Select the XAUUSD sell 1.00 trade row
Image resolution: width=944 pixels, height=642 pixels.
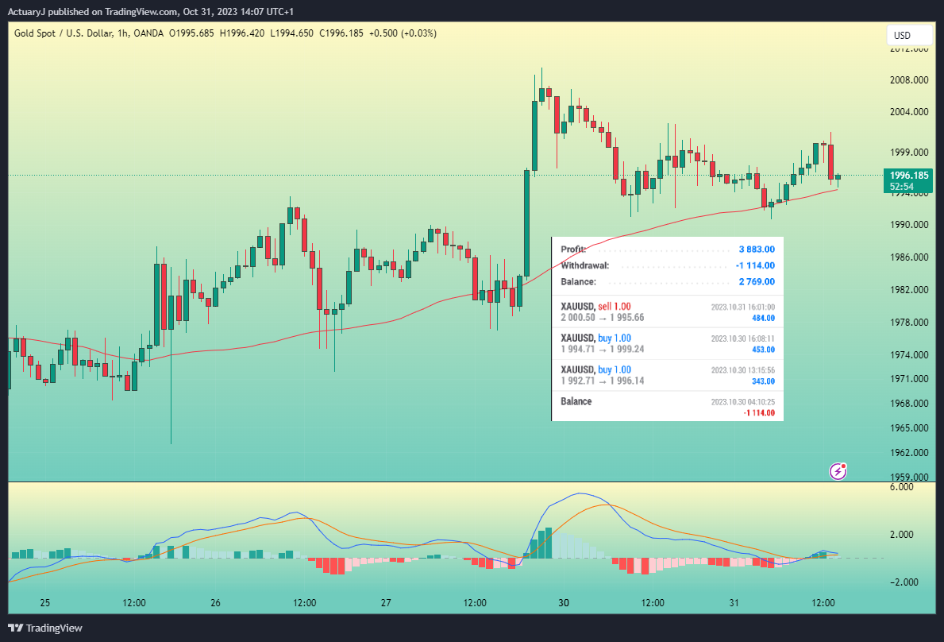click(667, 311)
